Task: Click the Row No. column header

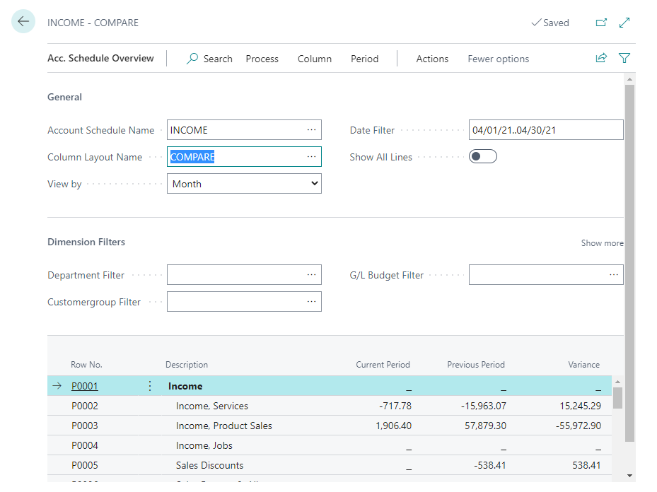Action: (x=86, y=365)
